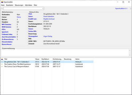This screenshot has width=132, height=95.
Task: Click Erscheinungsdatum value 01-JAN-2200
Action: pyautogui.click(x=48, y=24)
